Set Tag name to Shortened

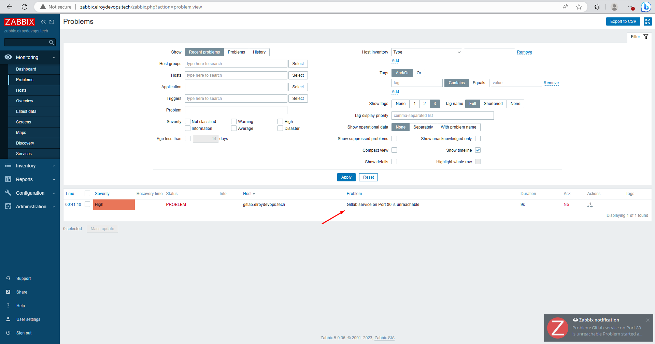click(x=493, y=104)
